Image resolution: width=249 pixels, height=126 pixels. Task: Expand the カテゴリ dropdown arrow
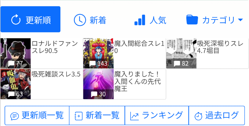click(x=240, y=20)
